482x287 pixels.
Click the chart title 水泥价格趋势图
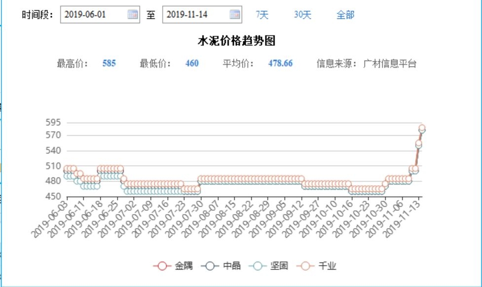pyautogui.click(x=236, y=40)
